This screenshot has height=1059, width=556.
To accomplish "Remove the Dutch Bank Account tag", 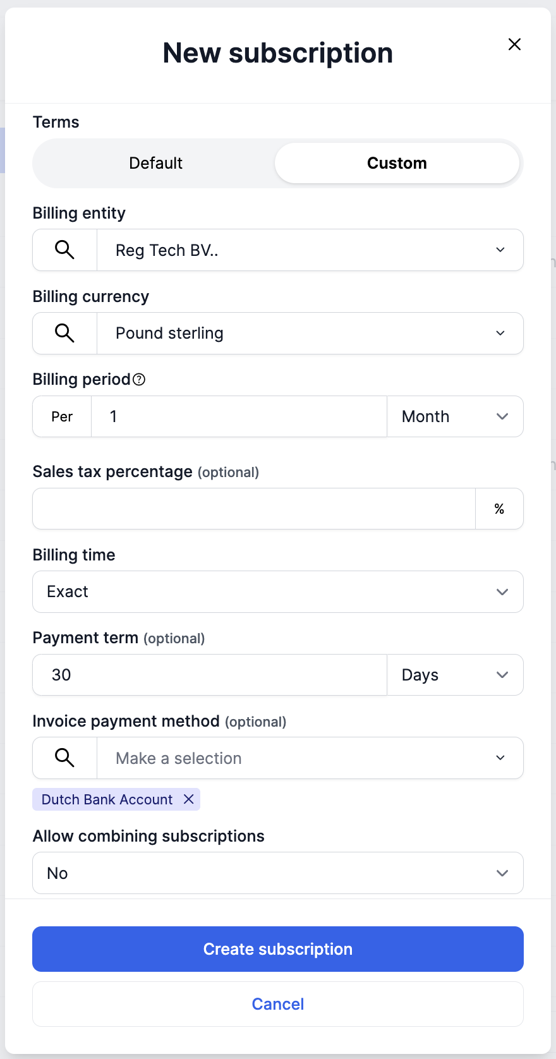I will click(188, 799).
